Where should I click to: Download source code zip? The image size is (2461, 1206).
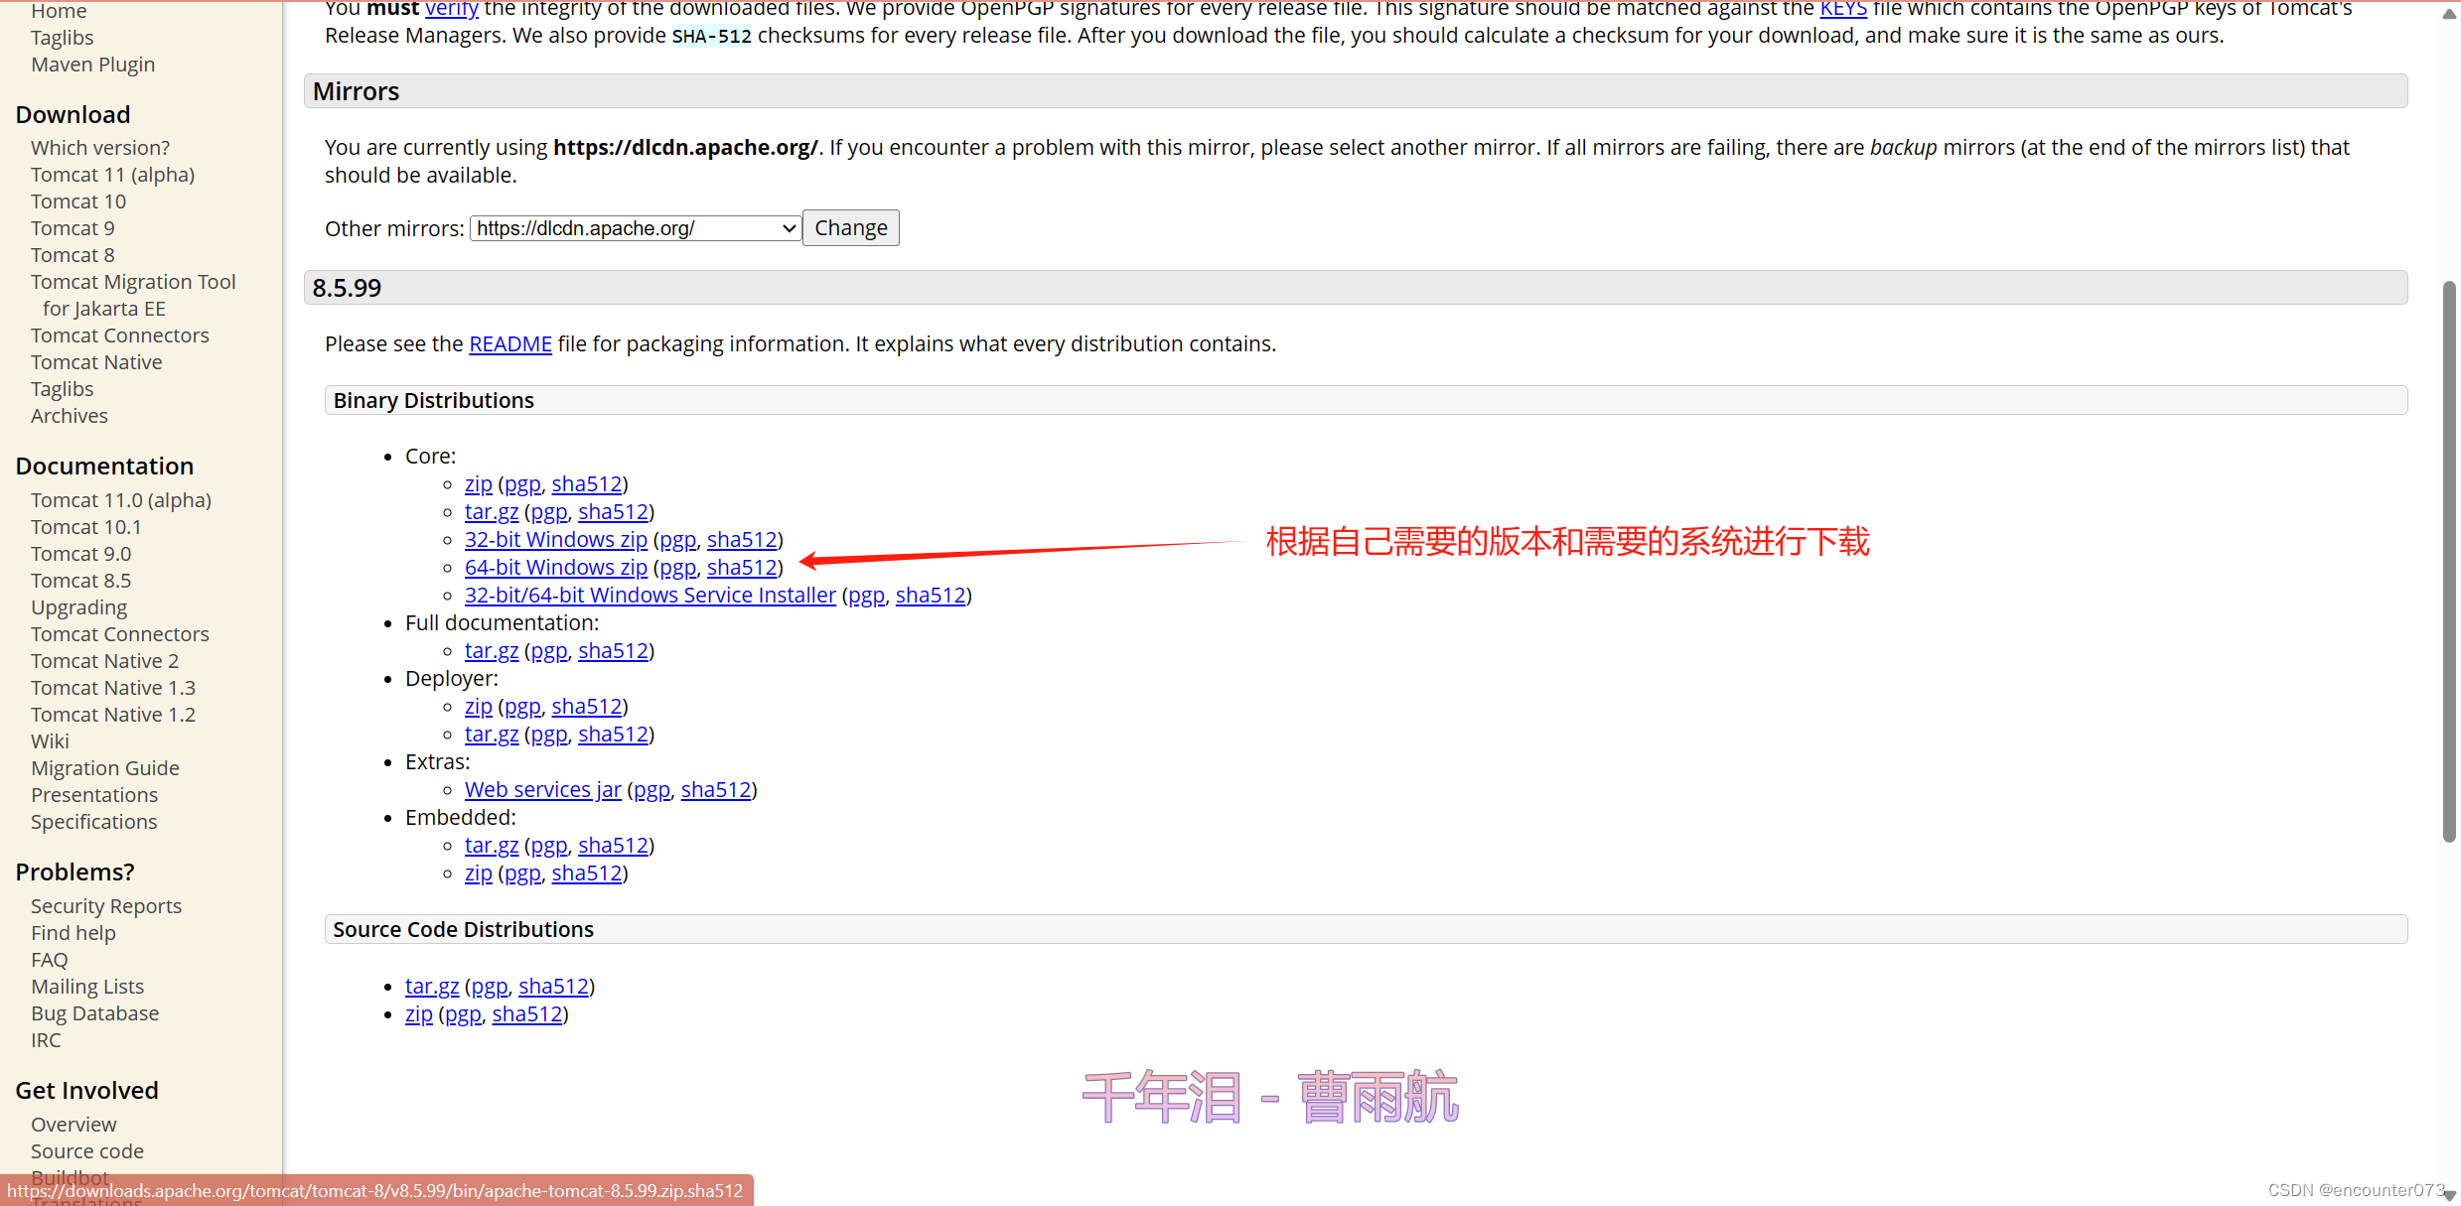pos(418,1014)
